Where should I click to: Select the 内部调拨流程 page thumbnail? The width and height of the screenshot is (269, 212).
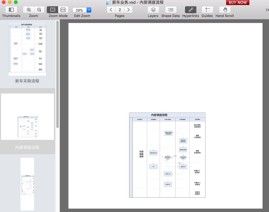click(28, 117)
